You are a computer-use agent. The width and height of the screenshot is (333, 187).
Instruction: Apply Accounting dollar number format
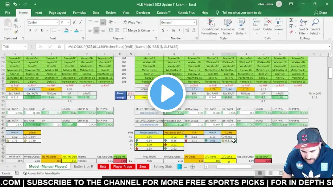click(x=163, y=30)
